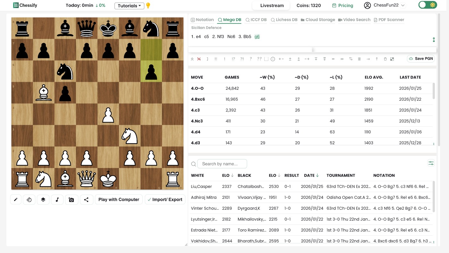Screen dimensions: 449x253
Task: Click the share icon below the board
Action: (86, 199)
